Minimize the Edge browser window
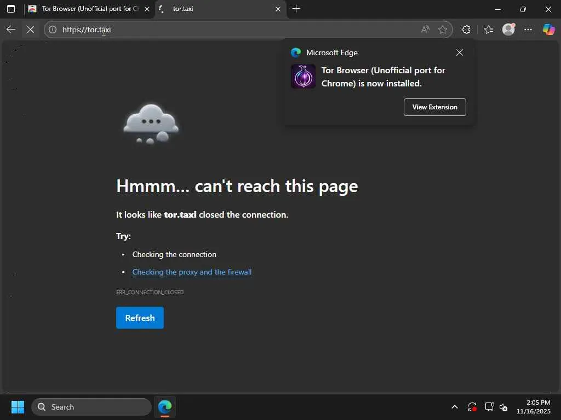The image size is (561, 420). coord(497,9)
